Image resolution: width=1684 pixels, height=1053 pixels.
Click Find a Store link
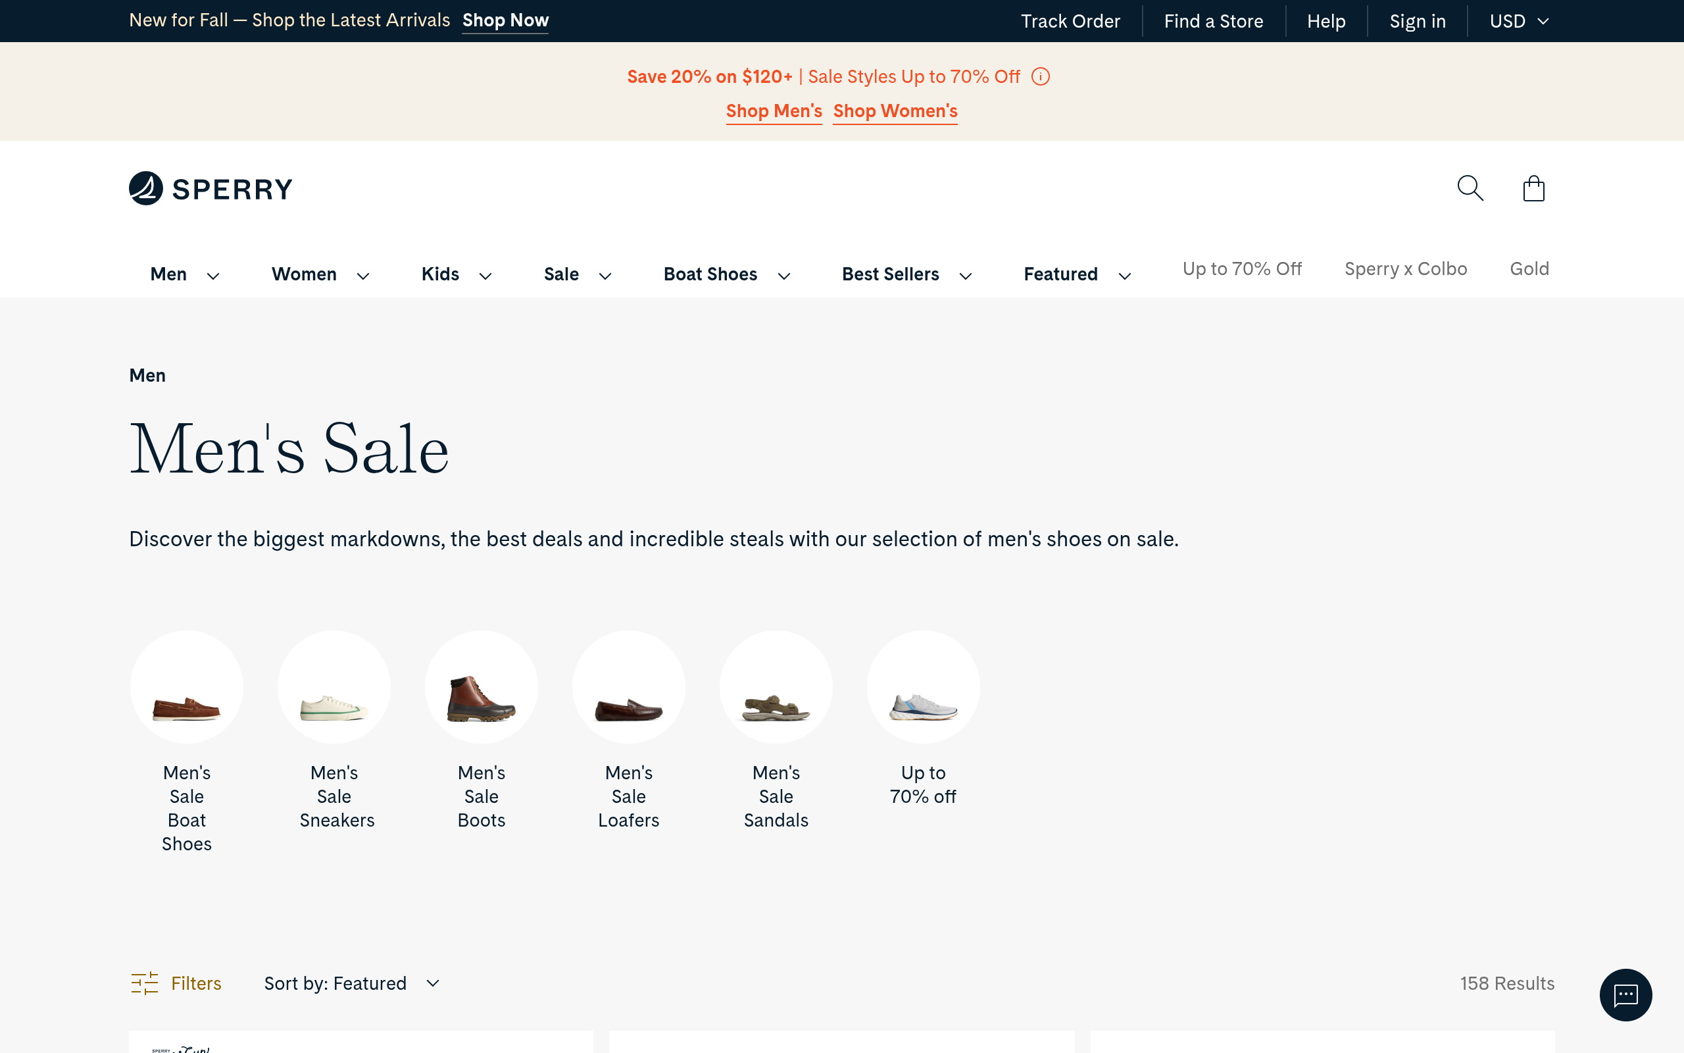coord(1214,21)
